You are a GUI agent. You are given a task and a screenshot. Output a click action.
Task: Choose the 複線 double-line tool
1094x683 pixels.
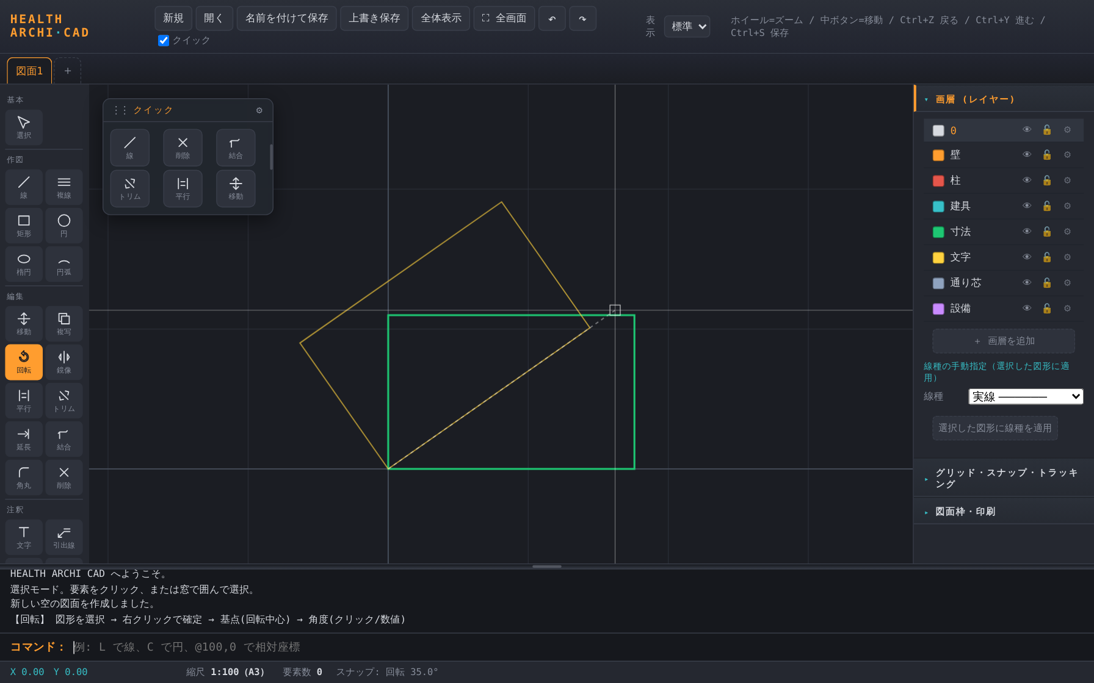(x=64, y=187)
